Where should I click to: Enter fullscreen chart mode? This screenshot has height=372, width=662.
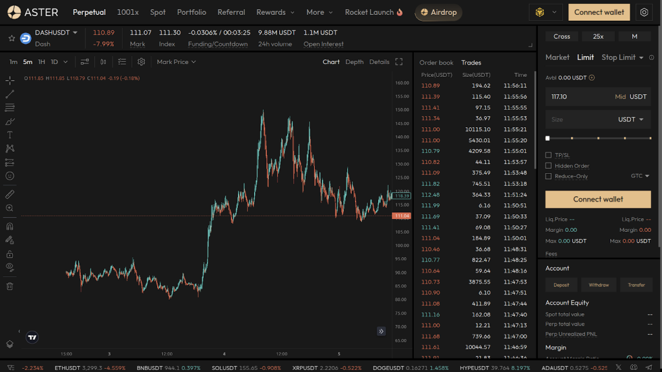(399, 62)
